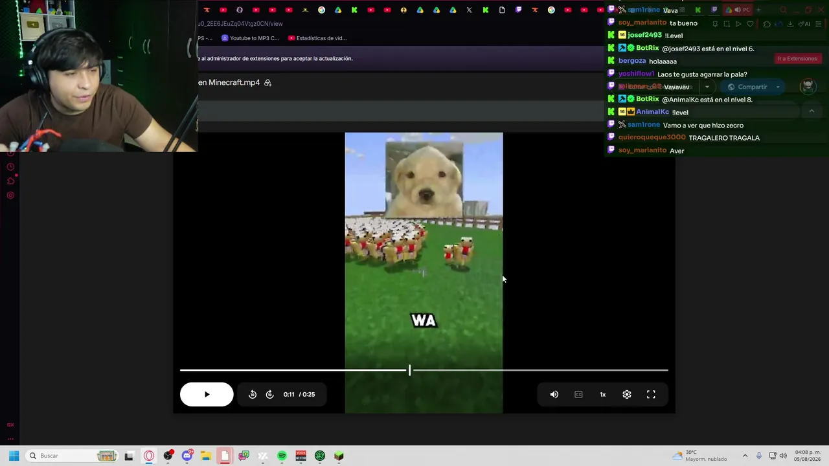Viewport: 829px width, 466px height.
Task: Open Spotify from the taskbar
Action: [282, 456]
